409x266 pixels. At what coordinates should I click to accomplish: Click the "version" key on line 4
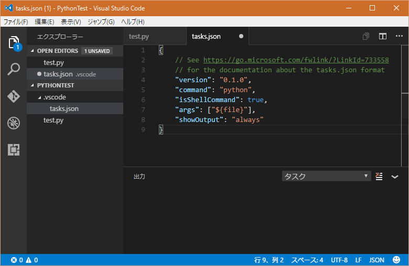(x=193, y=80)
